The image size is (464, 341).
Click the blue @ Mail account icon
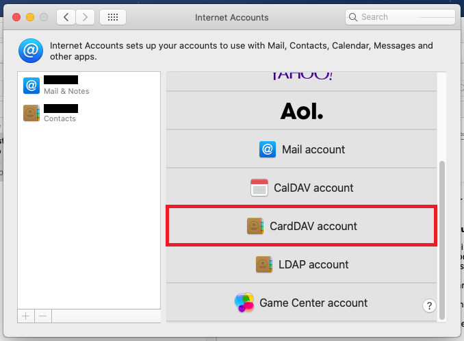pos(268,149)
